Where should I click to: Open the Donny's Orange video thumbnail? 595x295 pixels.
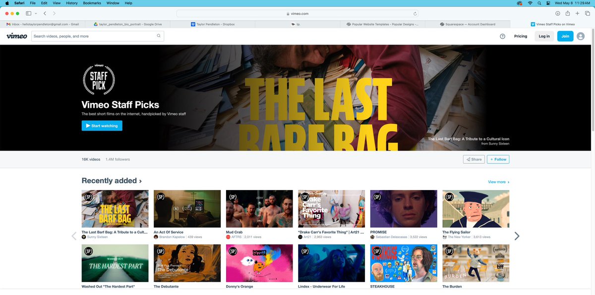click(x=259, y=263)
